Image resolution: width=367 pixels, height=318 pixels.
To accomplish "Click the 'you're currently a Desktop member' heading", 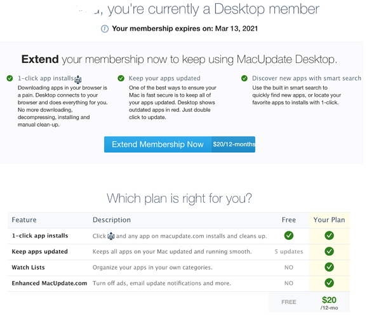I will tap(213, 10).
